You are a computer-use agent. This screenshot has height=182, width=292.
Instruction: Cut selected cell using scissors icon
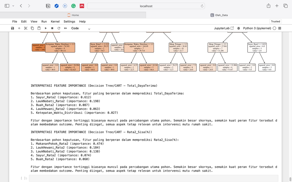coord(26,28)
